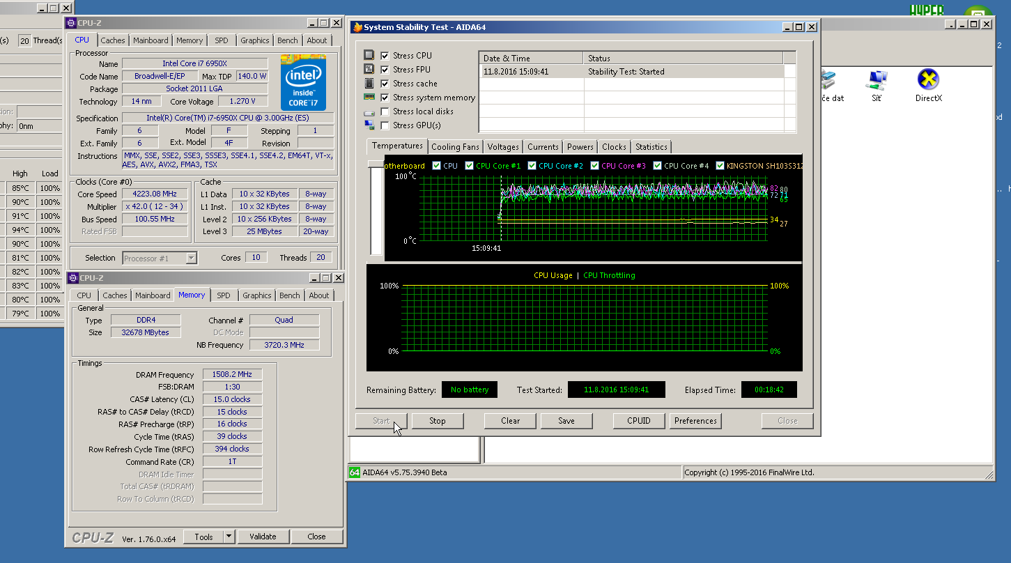The width and height of the screenshot is (1011, 563).
Task: Enable the Stress local disks checkbox
Action: click(385, 111)
